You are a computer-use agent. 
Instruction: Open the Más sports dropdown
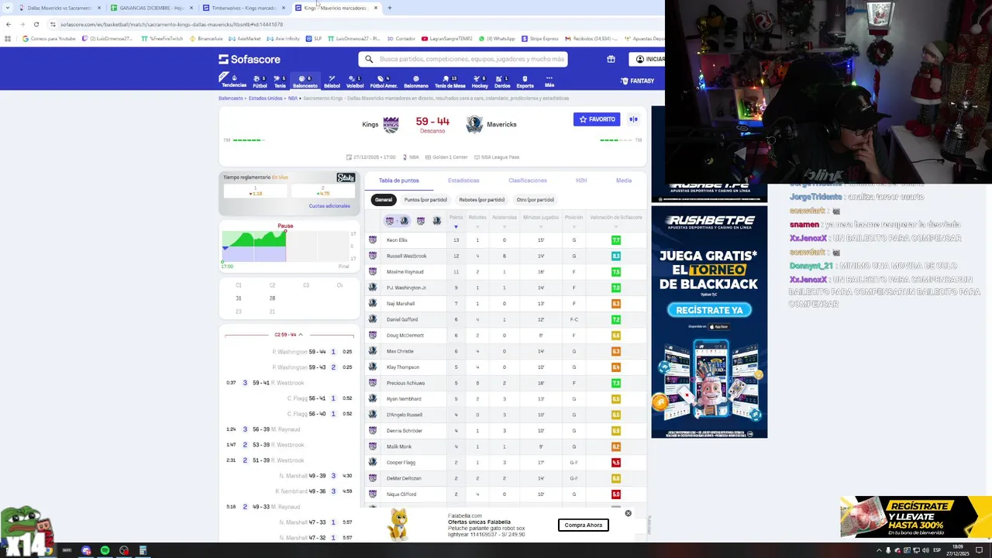click(549, 81)
